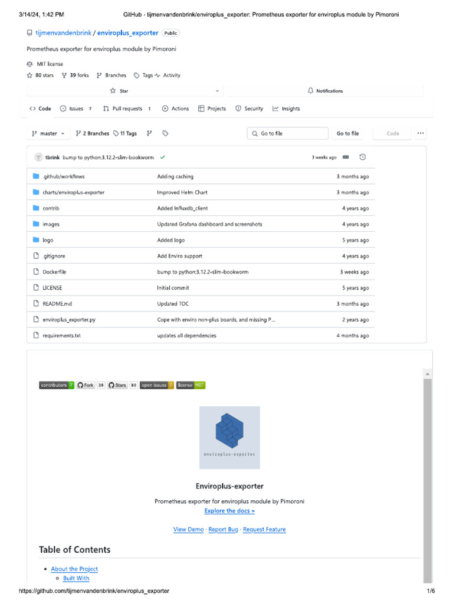View the 2 Branches link

(x=93, y=133)
